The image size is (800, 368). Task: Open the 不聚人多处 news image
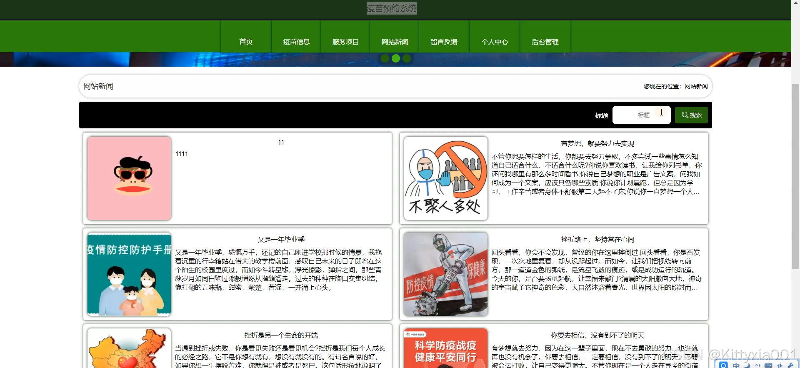tap(445, 178)
